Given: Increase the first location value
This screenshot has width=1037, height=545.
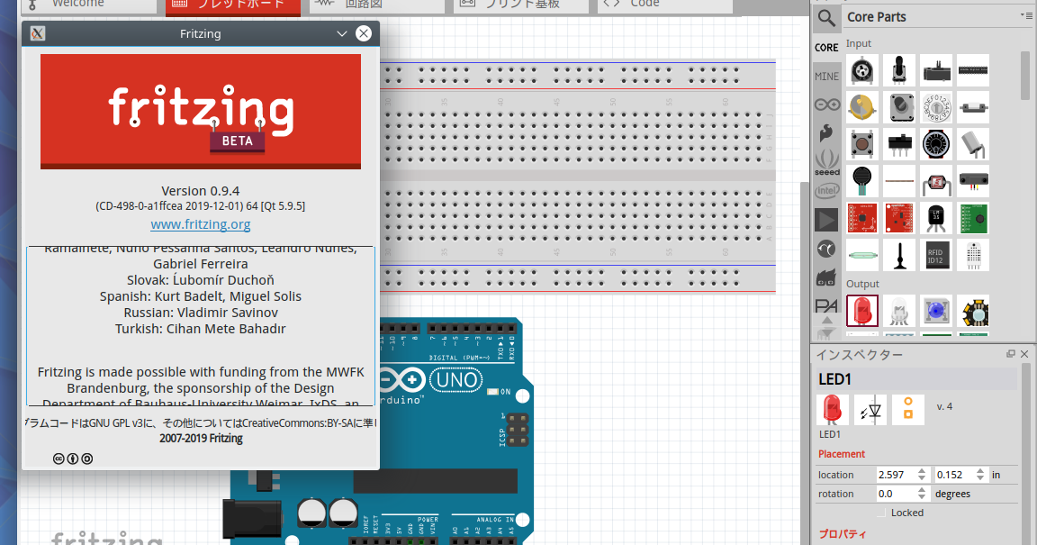Looking at the screenshot, I should (921, 471).
